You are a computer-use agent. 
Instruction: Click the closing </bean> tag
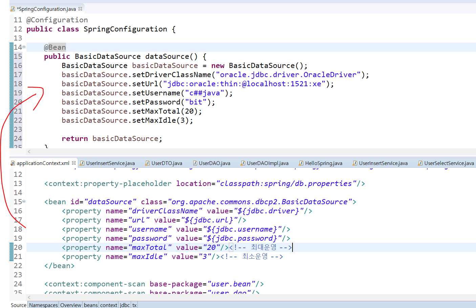pyautogui.click(x=59, y=266)
